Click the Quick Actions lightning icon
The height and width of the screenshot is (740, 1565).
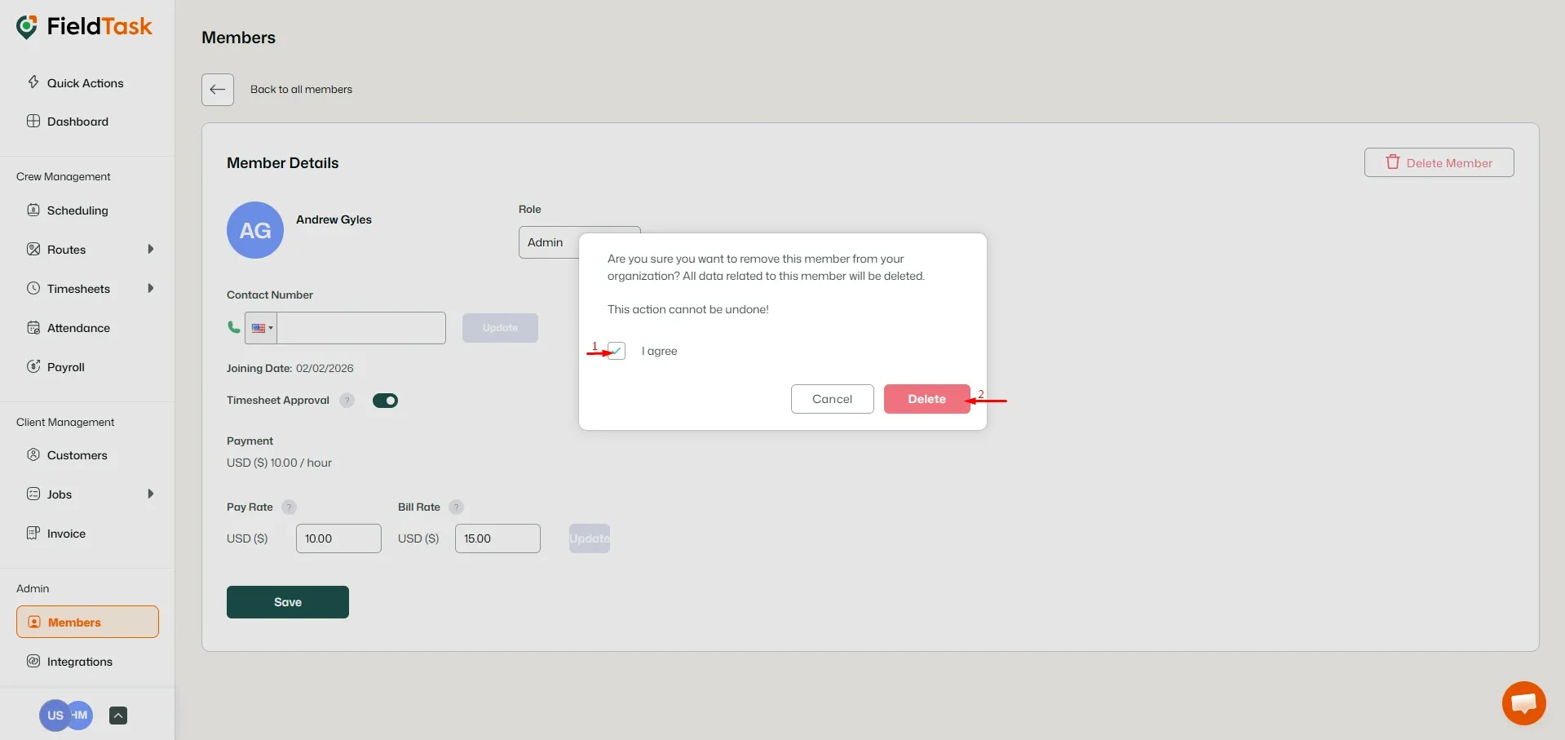tap(34, 82)
